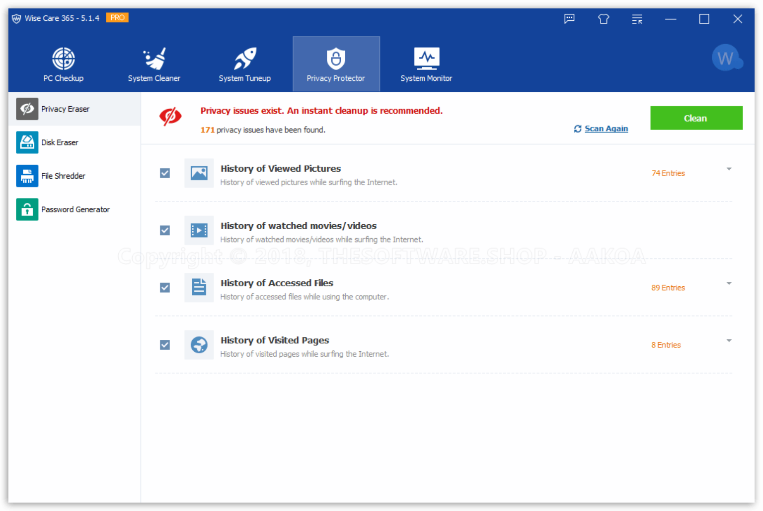This screenshot has width=763, height=511.
Task: Click the History of Accessed Files title
Action: (277, 283)
